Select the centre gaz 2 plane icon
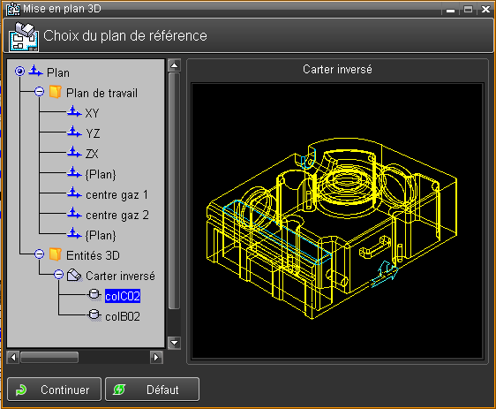The image size is (496, 409). click(74, 214)
